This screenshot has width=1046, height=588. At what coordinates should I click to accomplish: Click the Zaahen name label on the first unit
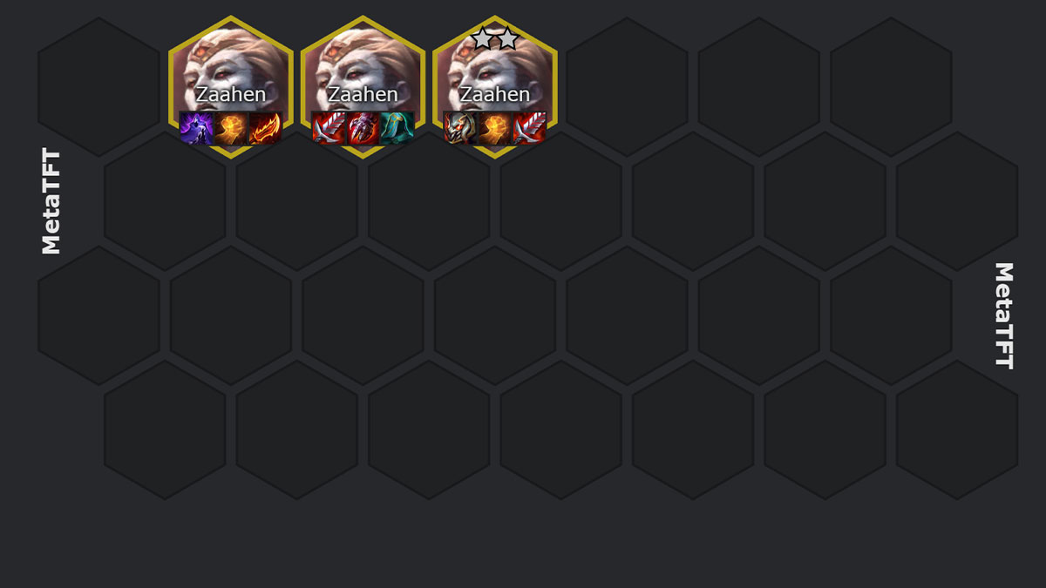coord(231,94)
